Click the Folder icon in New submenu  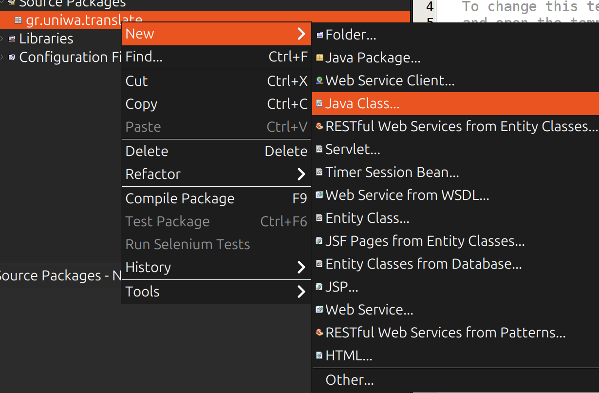tap(319, 35)
